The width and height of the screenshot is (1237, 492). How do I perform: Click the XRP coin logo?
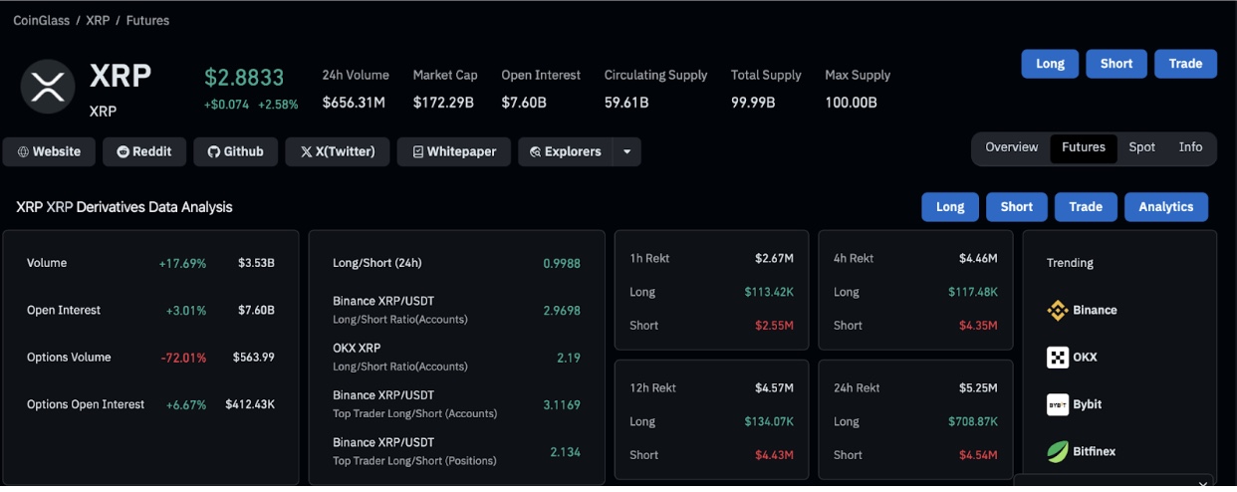point(48,86)
